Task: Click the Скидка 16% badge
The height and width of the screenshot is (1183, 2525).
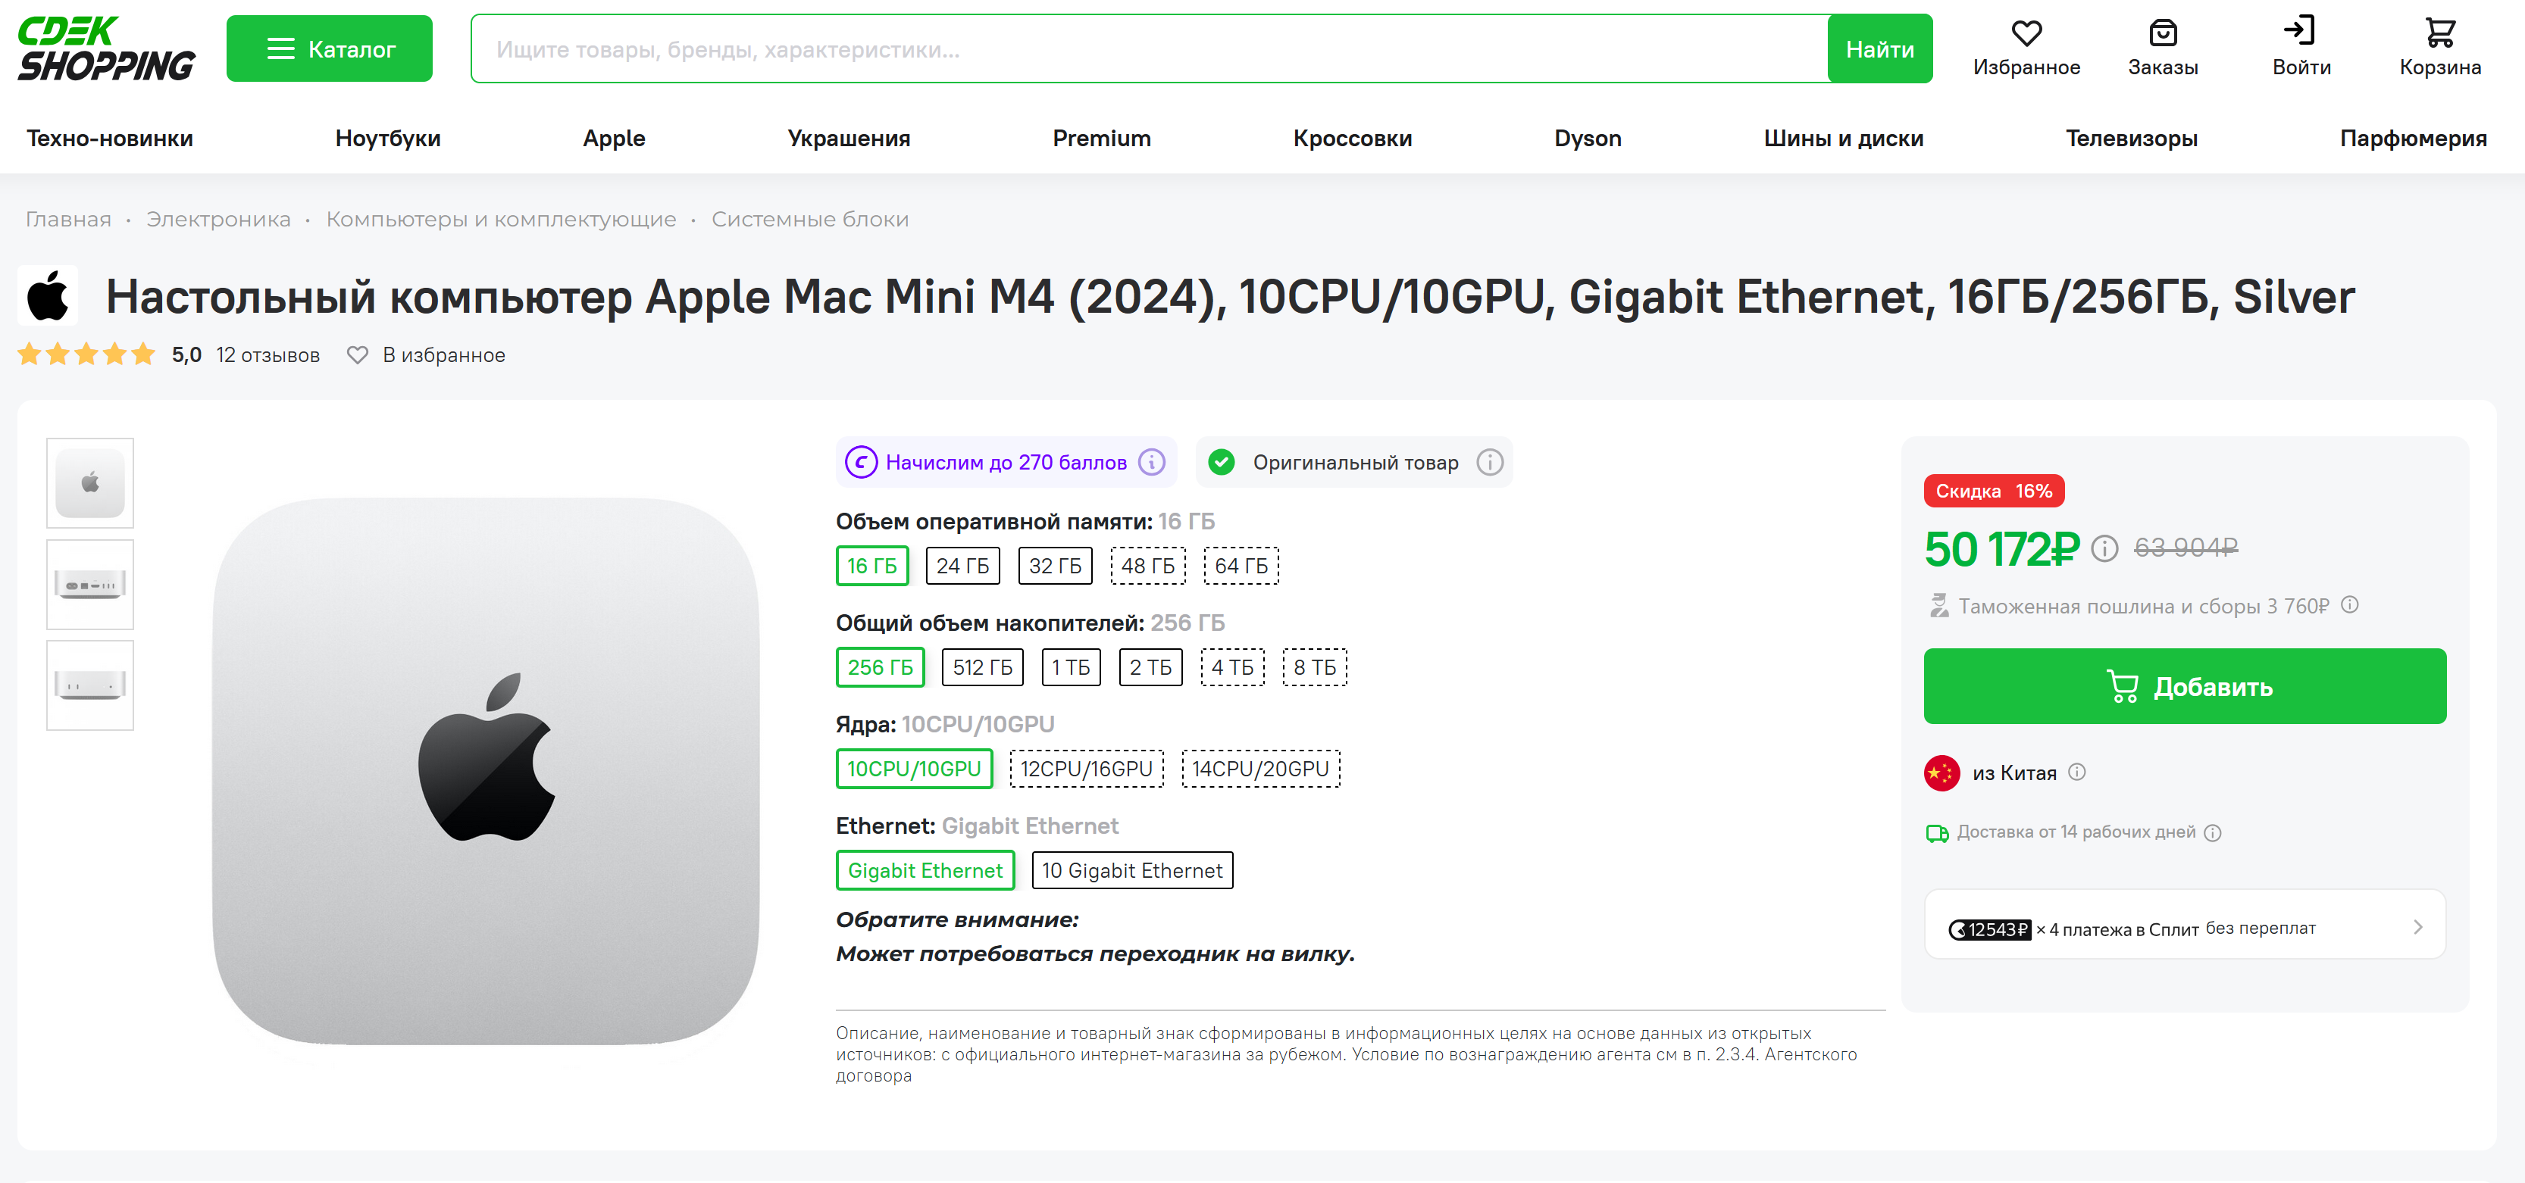Action: (1994, 491)
